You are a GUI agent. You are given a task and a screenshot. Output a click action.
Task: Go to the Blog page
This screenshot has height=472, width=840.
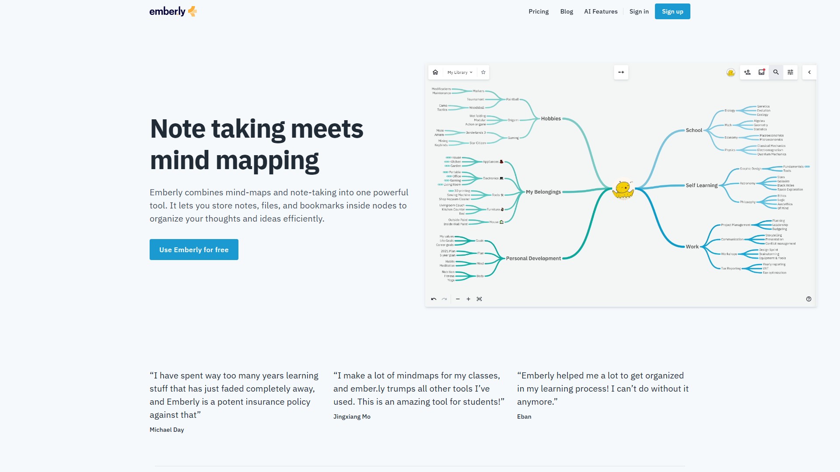click(x=567, y=12)
